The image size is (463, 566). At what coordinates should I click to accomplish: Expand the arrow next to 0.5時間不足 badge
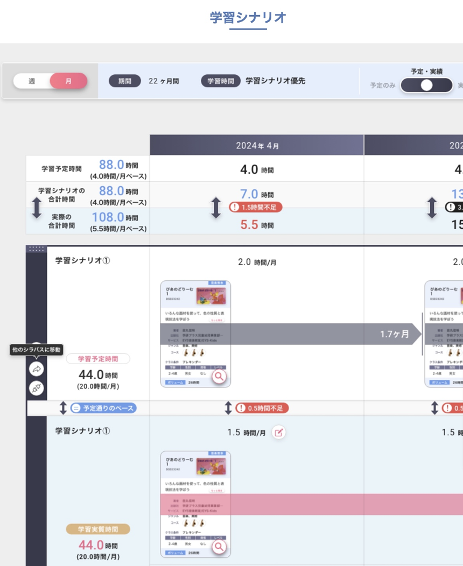point(228,408)
